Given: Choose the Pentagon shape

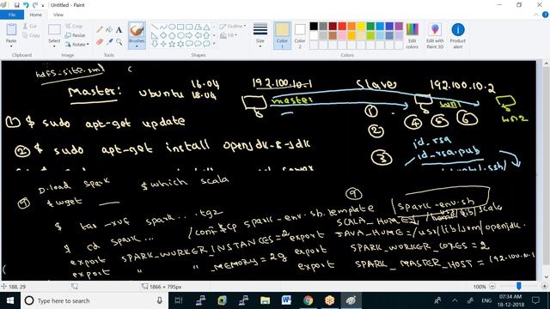Looking at the screenshot, I should point(172,35).
